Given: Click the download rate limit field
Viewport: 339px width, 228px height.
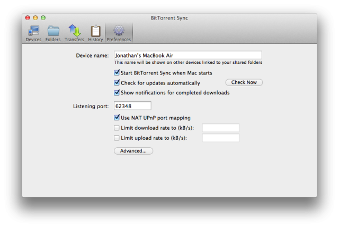Looking at the screenshot, I should (x=221, y=128).
